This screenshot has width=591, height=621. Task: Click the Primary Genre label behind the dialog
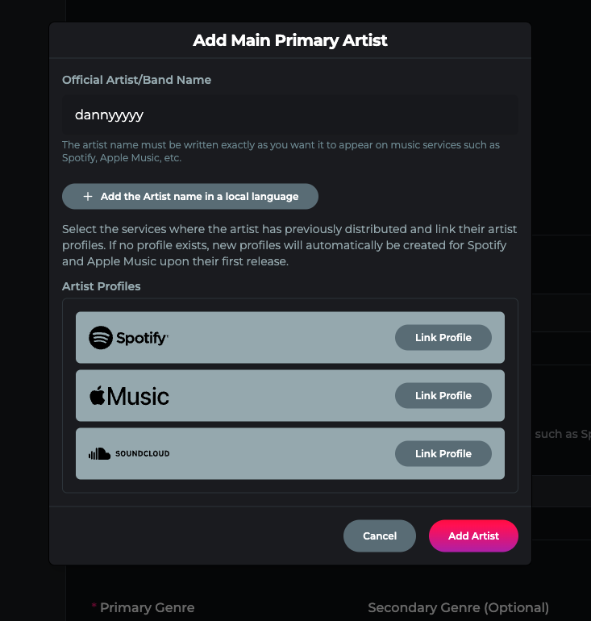[147, 607]
